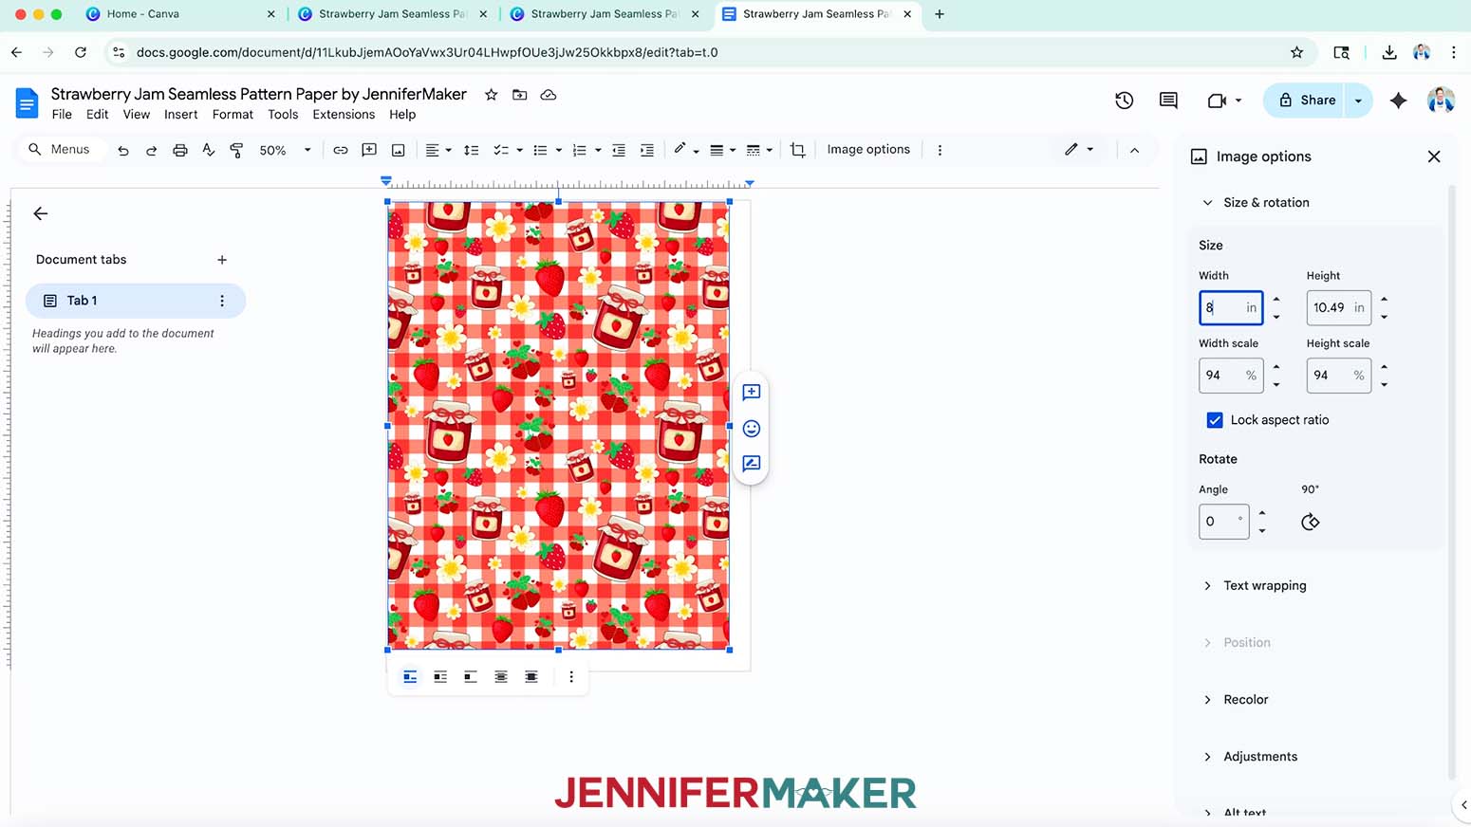Star this document
The image size is (1471, 827).
[491, 95]
